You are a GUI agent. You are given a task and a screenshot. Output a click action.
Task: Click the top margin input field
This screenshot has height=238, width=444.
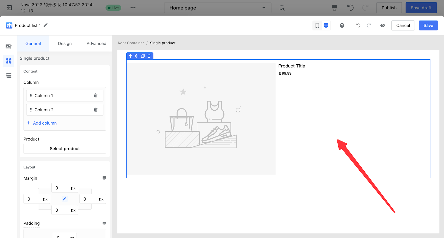pyautogui.click(x=61, y=188)
